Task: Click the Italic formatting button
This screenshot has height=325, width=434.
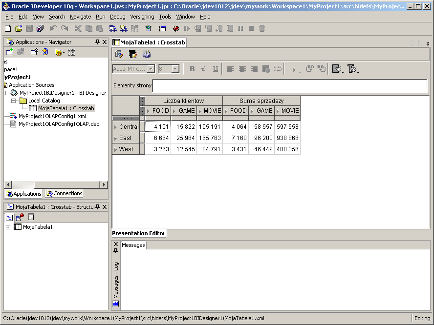Action: 203,69
